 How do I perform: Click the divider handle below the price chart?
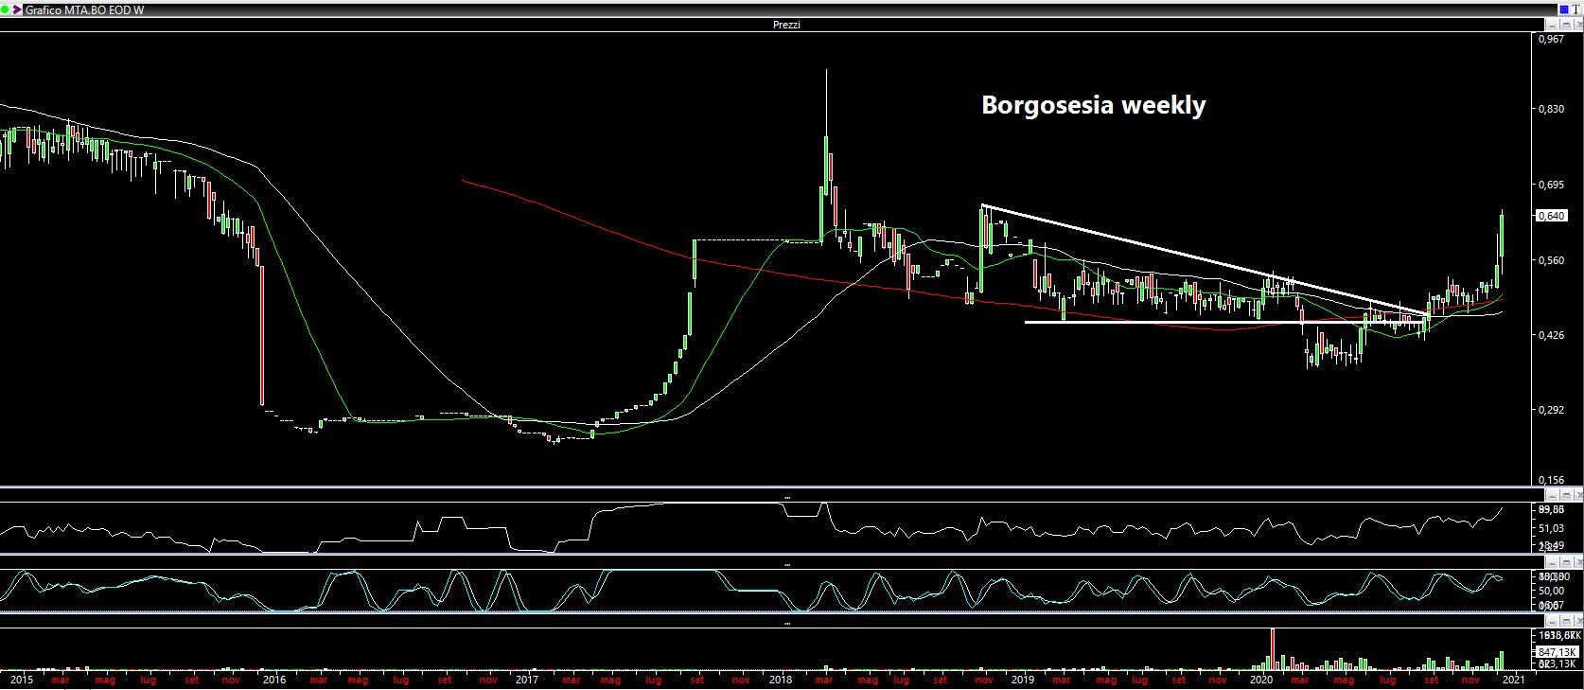(786, 497)
